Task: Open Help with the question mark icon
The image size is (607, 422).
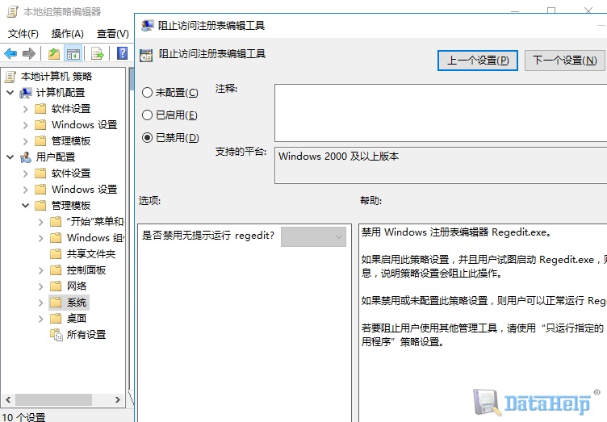Action: point(122,53)
